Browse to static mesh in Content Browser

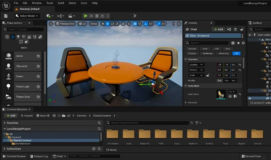tap(235, 96)
